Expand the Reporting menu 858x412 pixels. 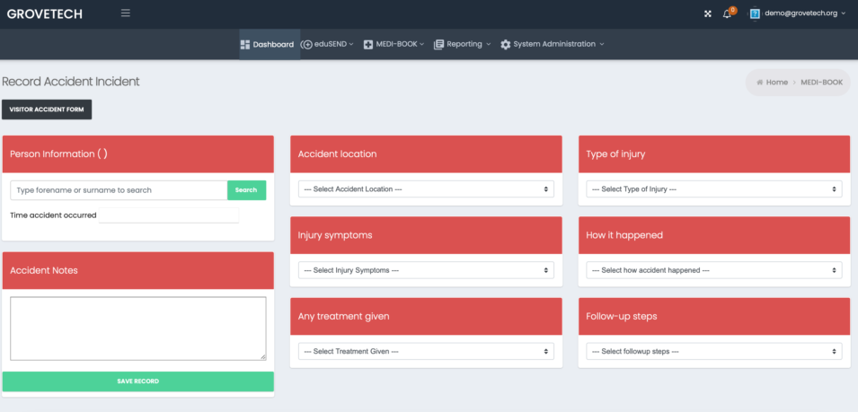[x=462, y=44]
